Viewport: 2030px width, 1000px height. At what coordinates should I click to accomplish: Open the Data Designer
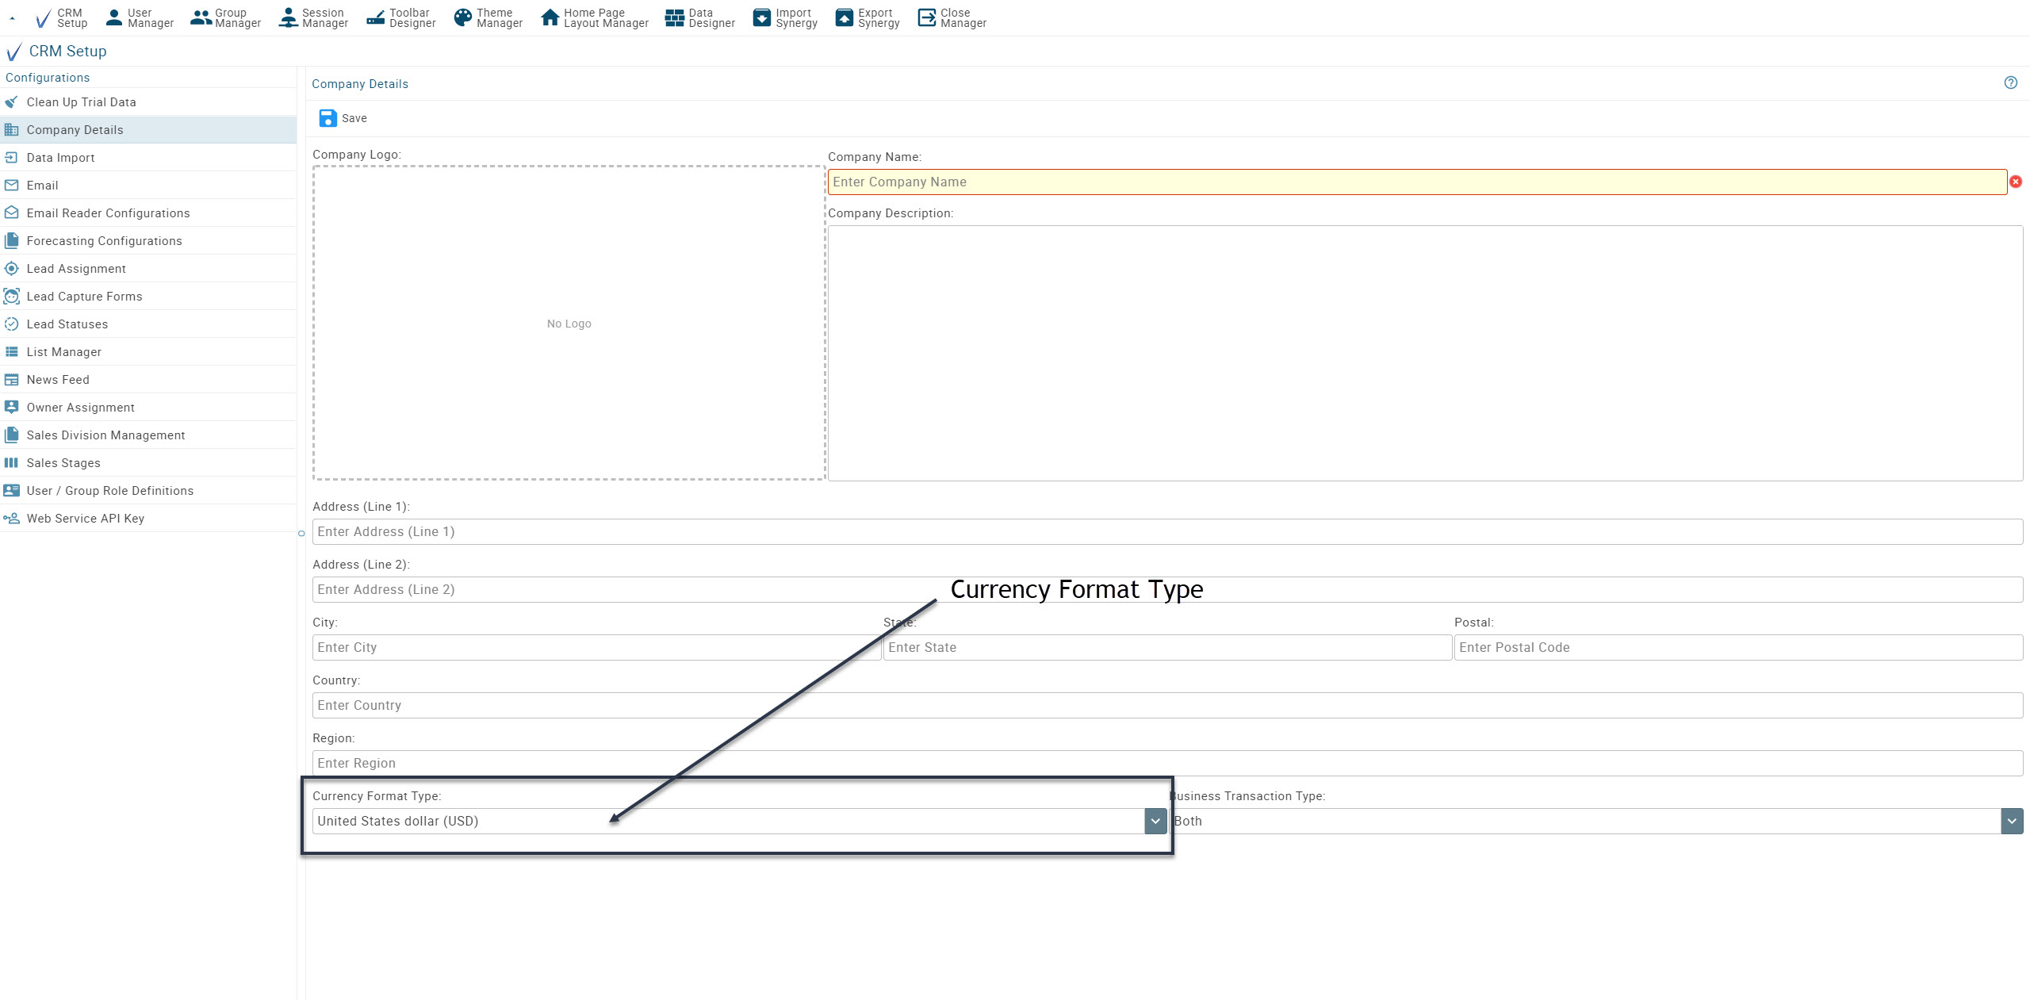point(700,17)
